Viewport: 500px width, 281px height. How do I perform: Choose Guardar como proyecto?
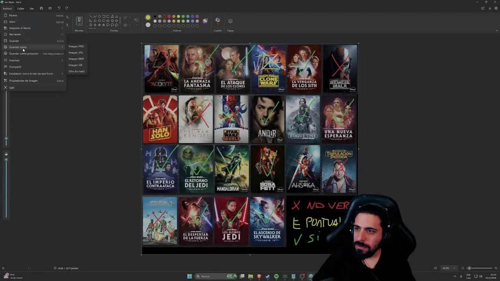(34, 53)
